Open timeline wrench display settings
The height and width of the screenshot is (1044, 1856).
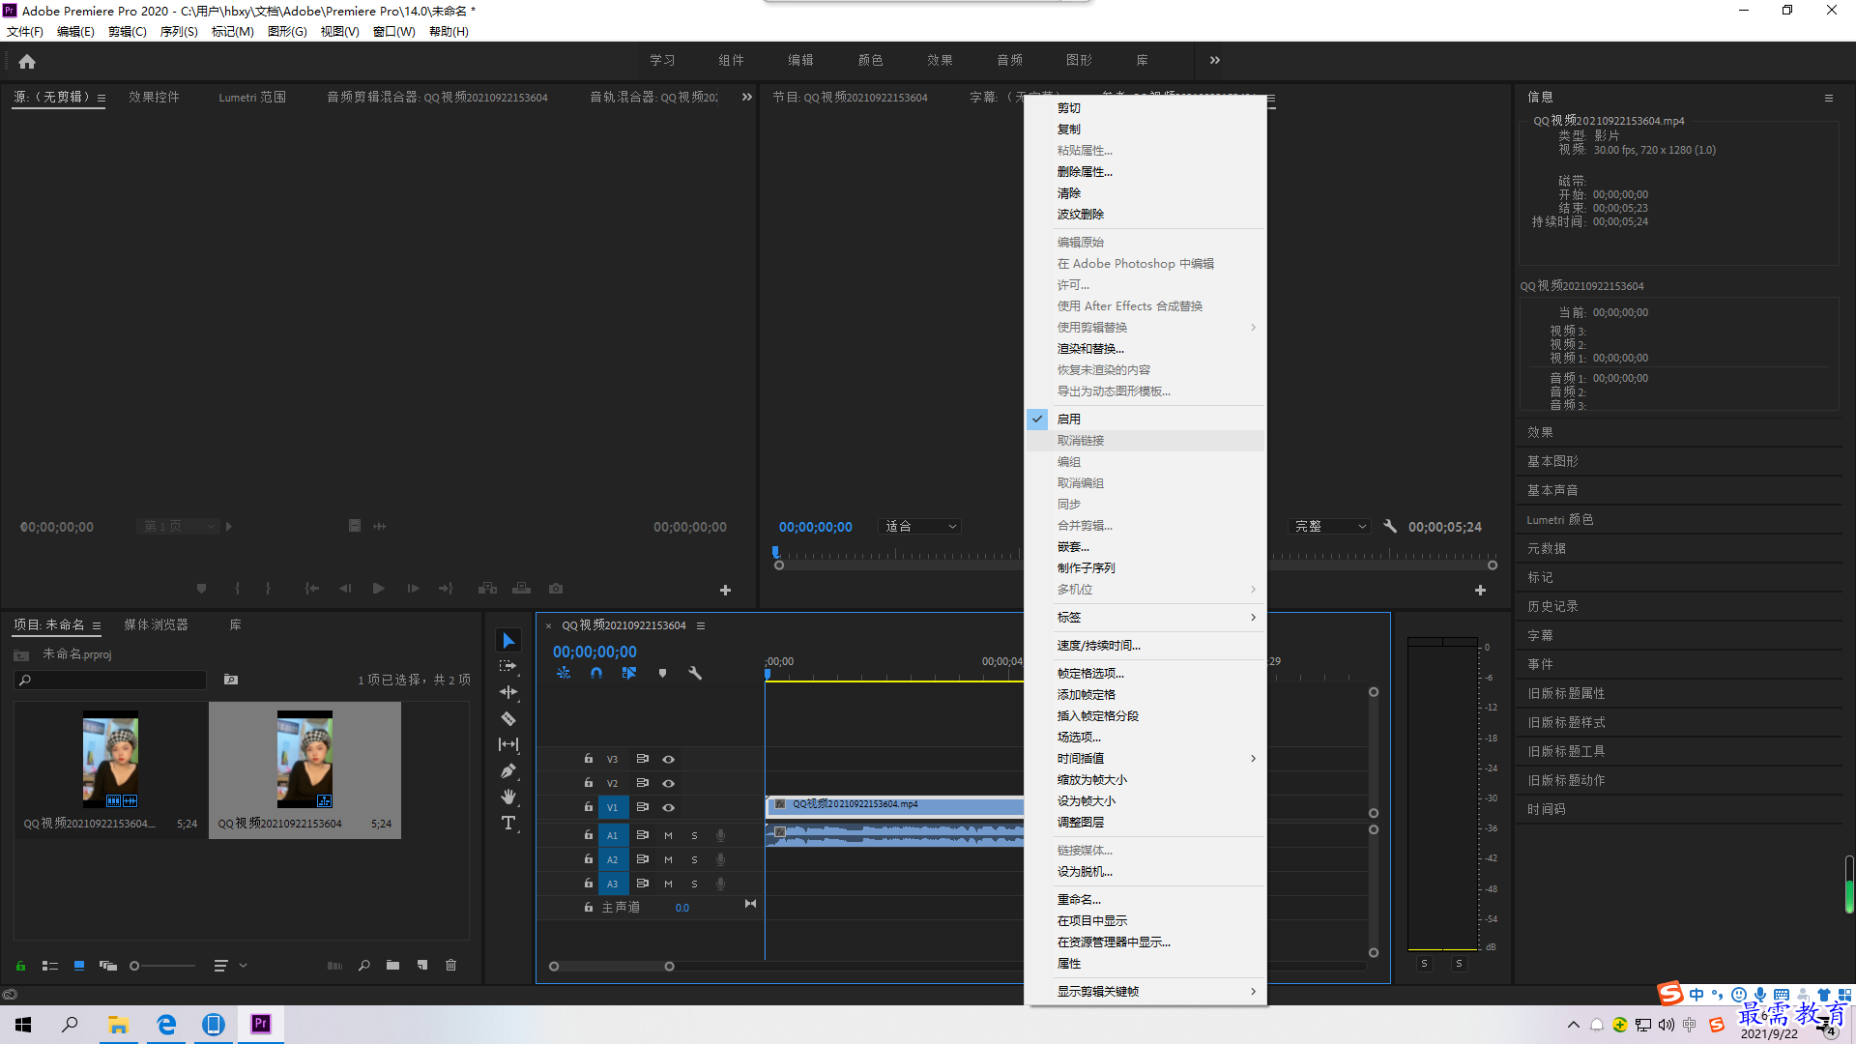(x=695, y=673)
